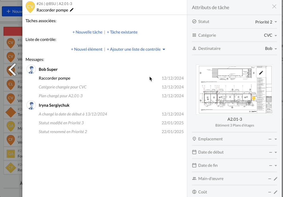Add a + Nouvel élément to the checklist
The height and width of the screenshot is (197, 283).
click(x=87, y=49)
